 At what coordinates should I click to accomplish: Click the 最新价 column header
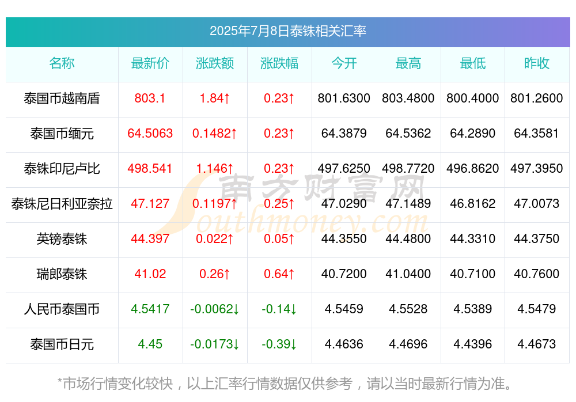(x=150, y=63)
